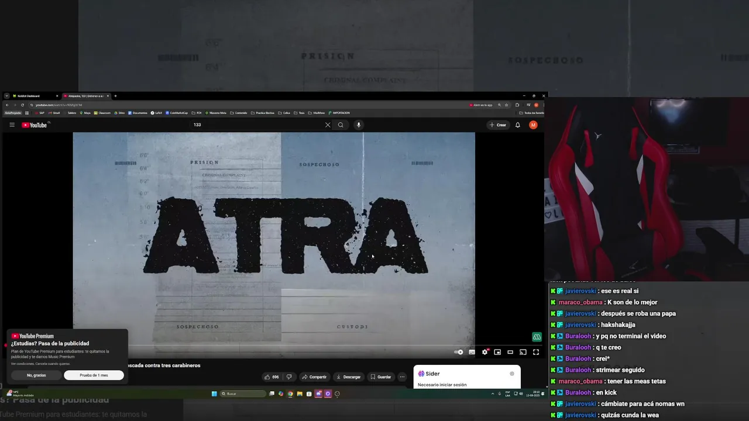Open the Crear button

coord(498,125)
